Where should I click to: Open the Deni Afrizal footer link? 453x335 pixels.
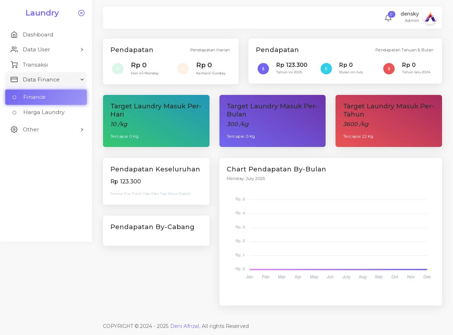[185, 326]
